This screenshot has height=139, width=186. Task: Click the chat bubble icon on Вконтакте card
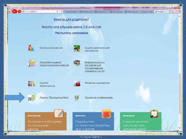pos(106,114)
